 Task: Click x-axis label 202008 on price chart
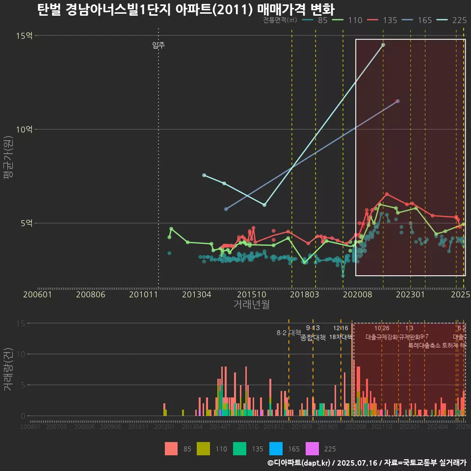click(358, 294)
